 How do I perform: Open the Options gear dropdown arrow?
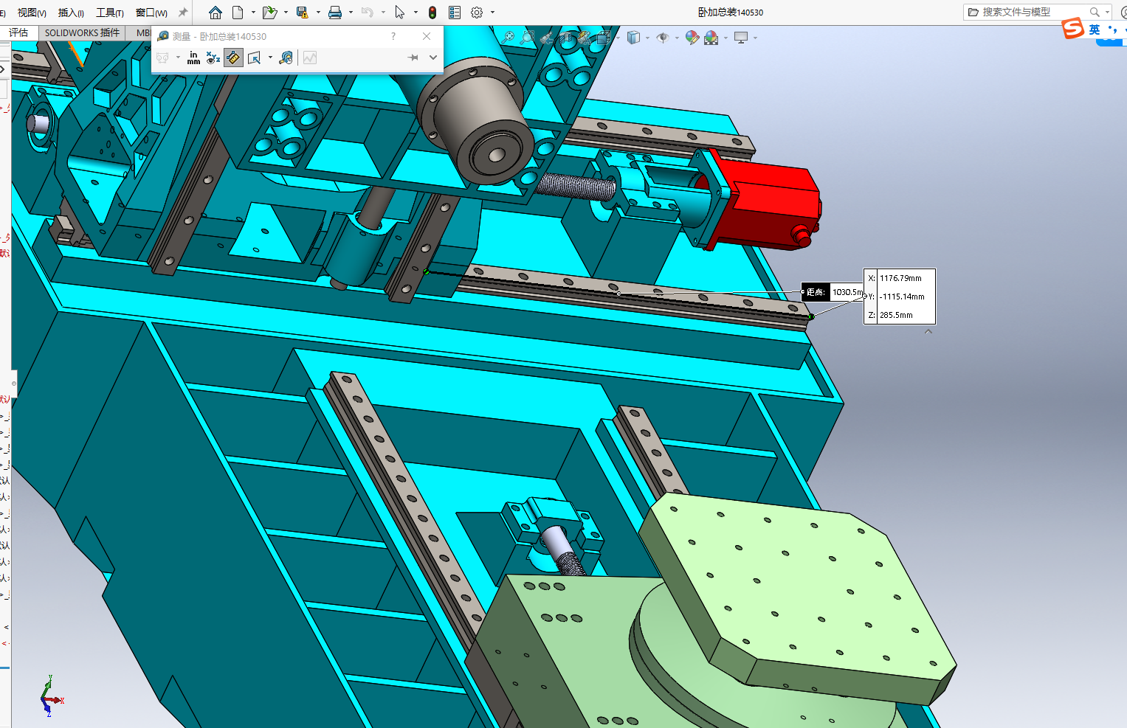492,13
